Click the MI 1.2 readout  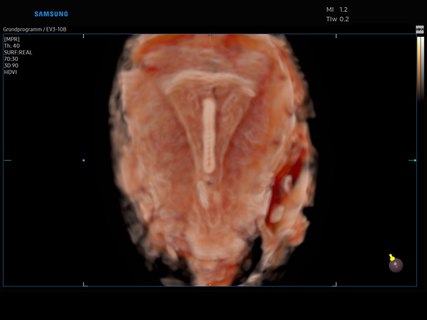pyautogui.click(x=337, y=10)
